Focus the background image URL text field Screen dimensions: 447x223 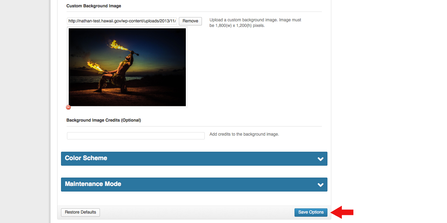pyautogui.click(x=122, y=21)
